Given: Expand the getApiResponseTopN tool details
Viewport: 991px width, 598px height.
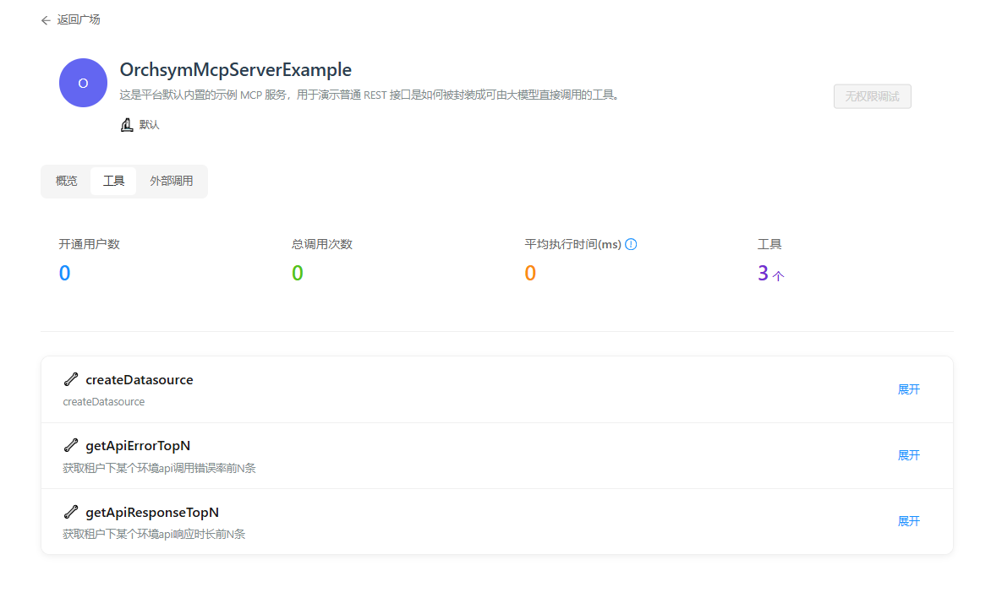Looking at the screenshot, I should click(908, 521).
